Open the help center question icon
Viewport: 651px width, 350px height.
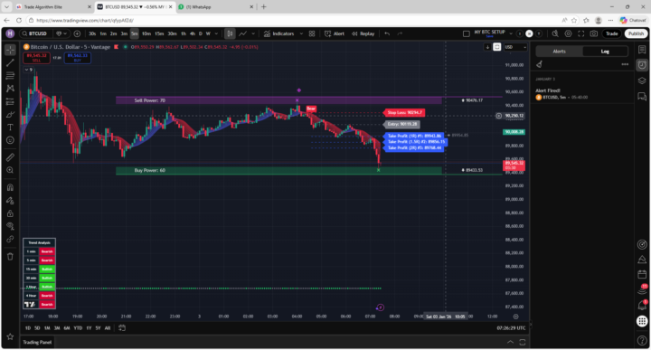[642, 340]
